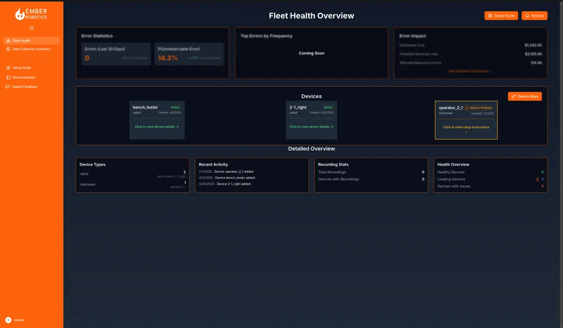The height and width of the screenshot is (328, 563).
Task: Click Healthy Devices in Health Overview
Action: pos(451,172)
